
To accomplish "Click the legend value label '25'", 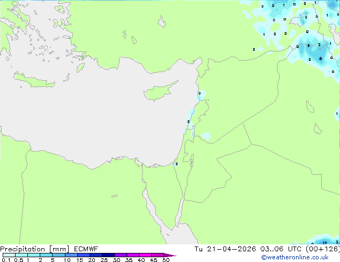I will (104, 260).
